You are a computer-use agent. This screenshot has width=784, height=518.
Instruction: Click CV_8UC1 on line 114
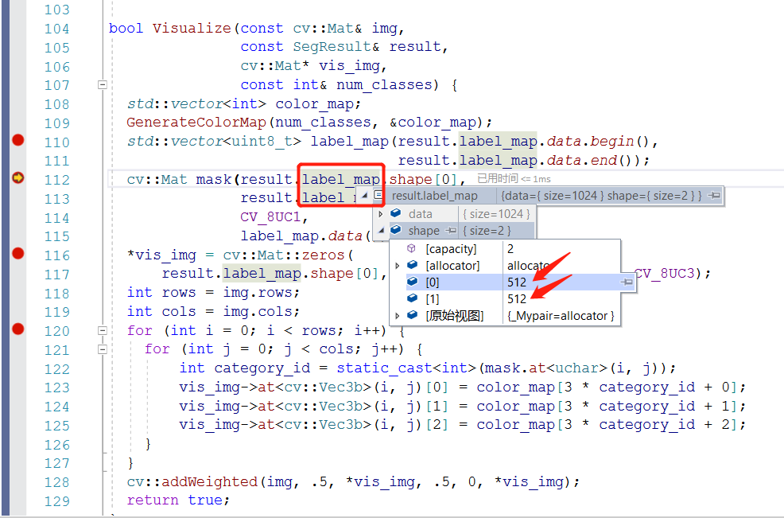[270, 216]
